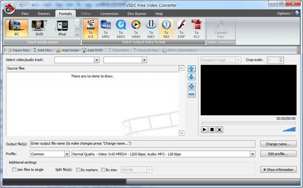Choose To MPG output format
Viewport: 303px width, 188px height.
coord(106,29)
